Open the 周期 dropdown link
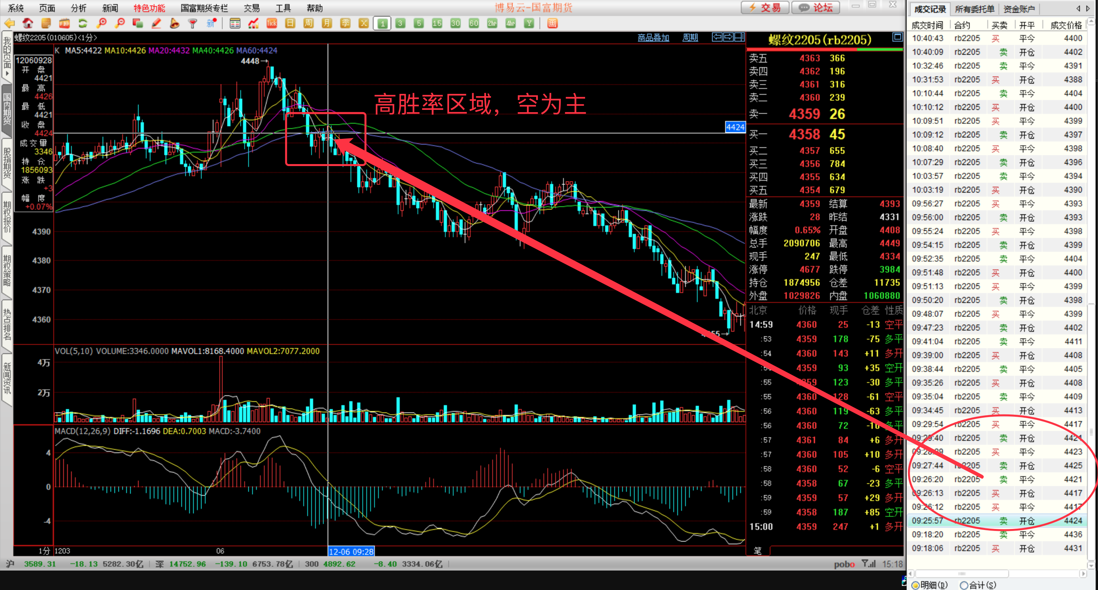The height and width of the screenshot is (590, 1098). coord(690,37)
